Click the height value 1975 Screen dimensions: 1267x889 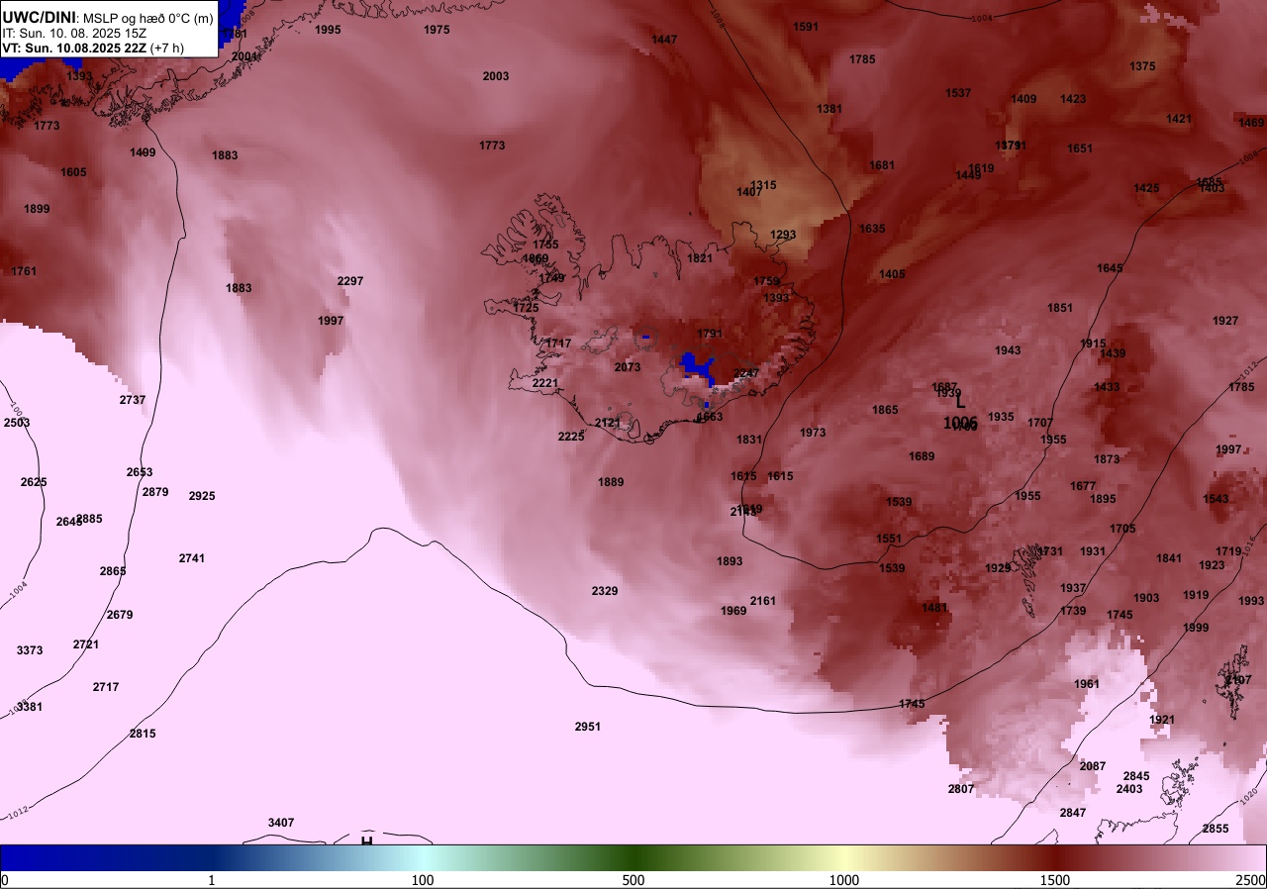point(437,30)
